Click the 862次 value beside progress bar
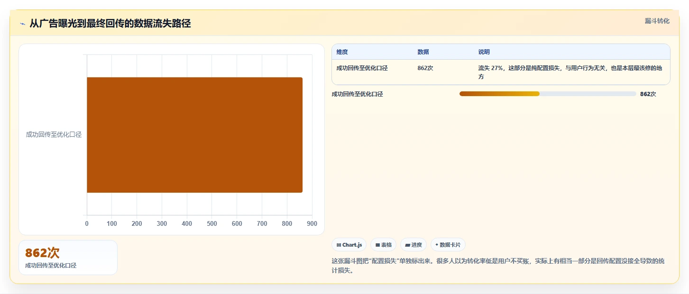The width and height of the screenshot is (689, 294). point(648,94)
